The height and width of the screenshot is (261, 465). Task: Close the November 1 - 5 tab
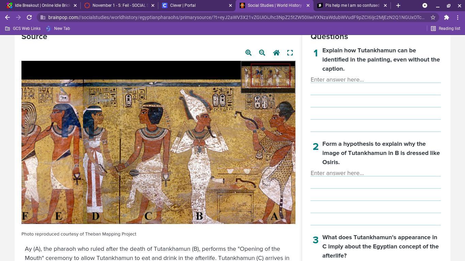153,5
